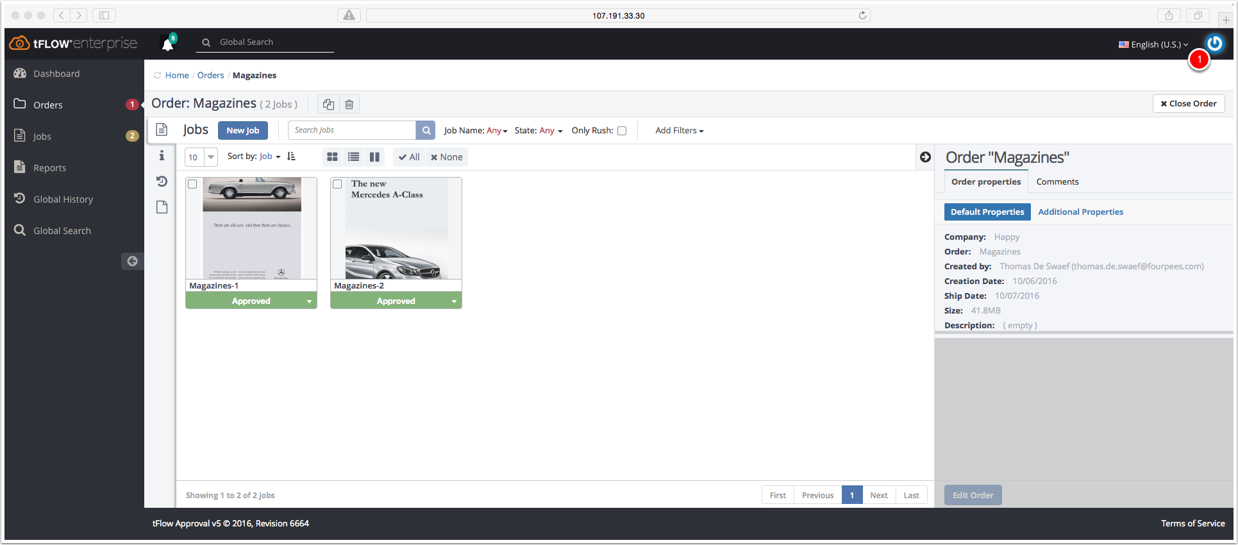The height and width of the screenshot is (545, 1238).
Task: Click the search jobs magnifier button
Action: (x=426, y=130)
